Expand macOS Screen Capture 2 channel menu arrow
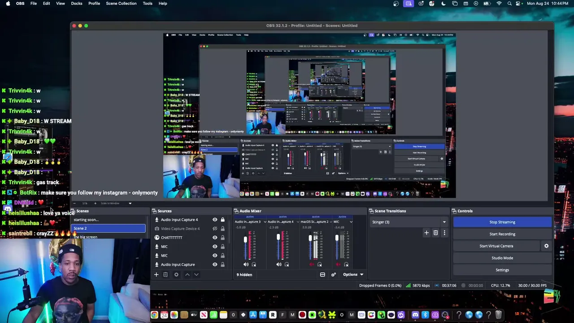This screenshot has width=574, height=323. (330, 222)
